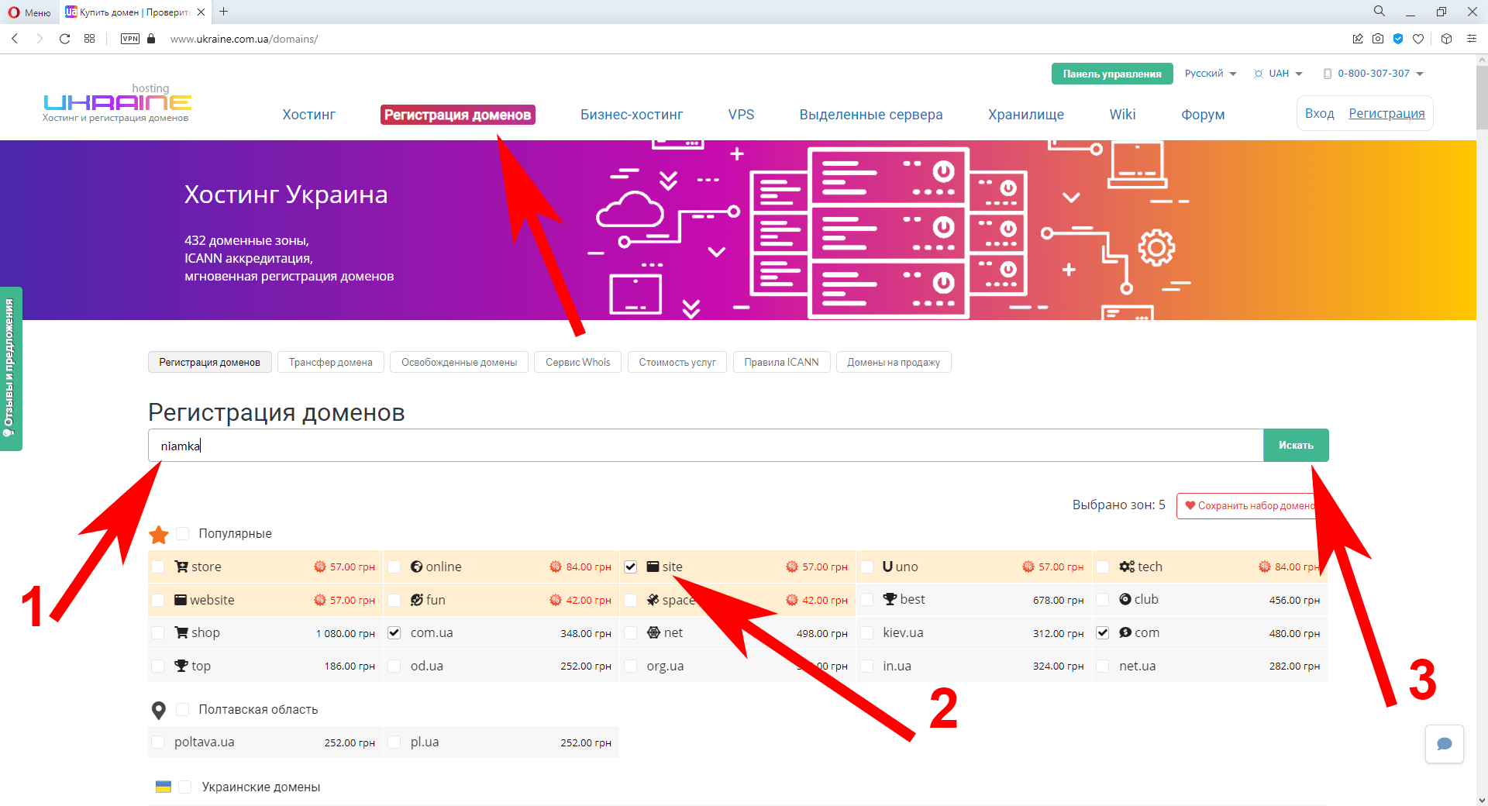Open extensions cube icon
This screenshot has width=1488, height=806.
1446,39
